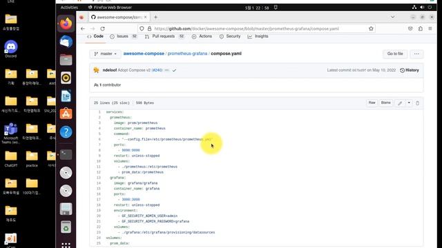
Task: Open the Help icon in the dock
Action: point(66,132)
